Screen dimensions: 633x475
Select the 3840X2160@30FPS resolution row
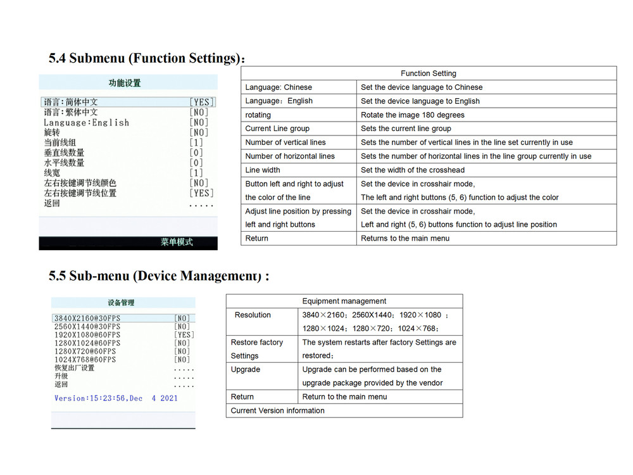pos(87,319)
